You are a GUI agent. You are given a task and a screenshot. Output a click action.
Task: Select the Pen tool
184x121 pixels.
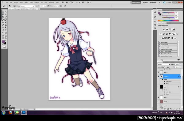click(x=3, y=30)
